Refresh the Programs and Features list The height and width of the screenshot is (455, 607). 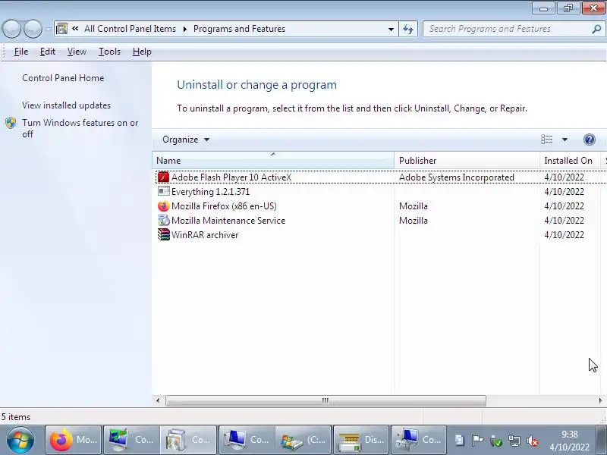point(408,29)
